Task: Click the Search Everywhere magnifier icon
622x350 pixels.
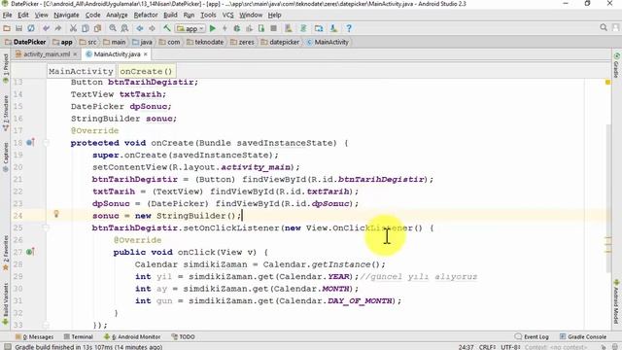Action: click(x=604, y=27)
